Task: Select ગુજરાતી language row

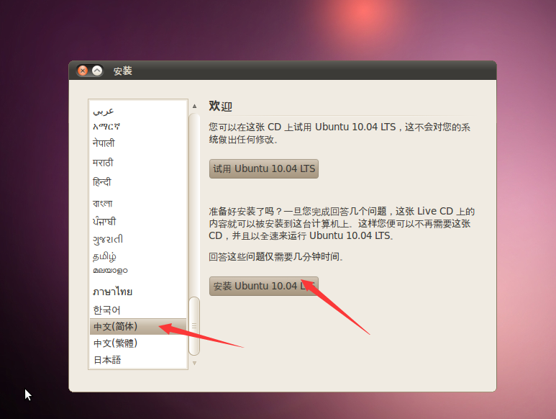Action: pos(138,239)
